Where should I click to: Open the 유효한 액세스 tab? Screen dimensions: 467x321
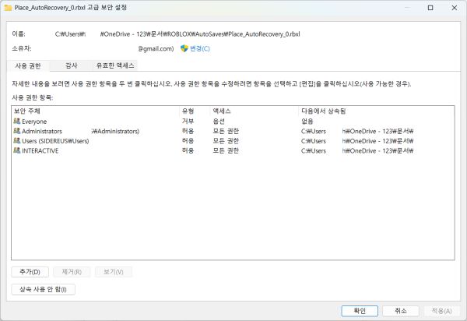[x=115, y=65]
